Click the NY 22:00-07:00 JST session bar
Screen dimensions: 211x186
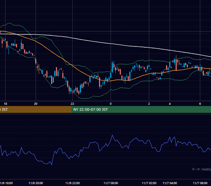141,109
